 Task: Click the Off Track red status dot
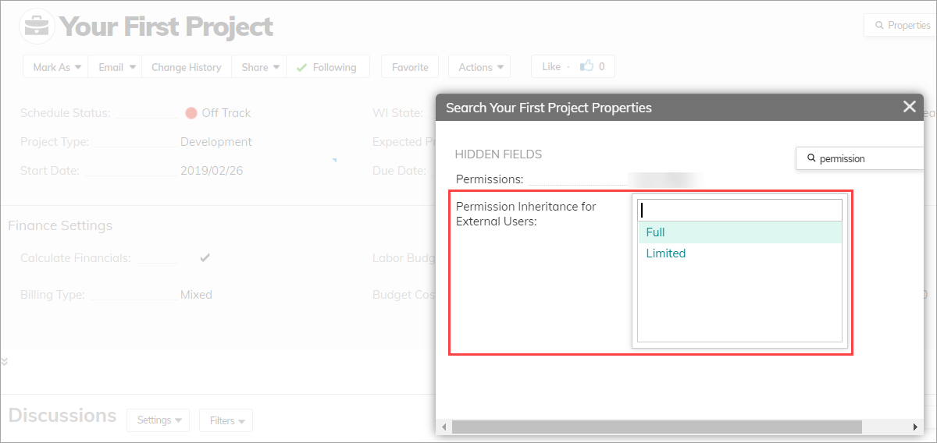[x=191, y=113]
